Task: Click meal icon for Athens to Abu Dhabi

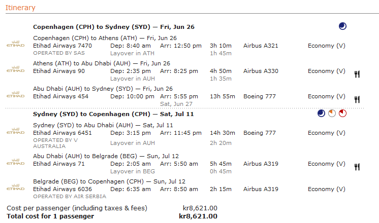Action: click(357, 75)
